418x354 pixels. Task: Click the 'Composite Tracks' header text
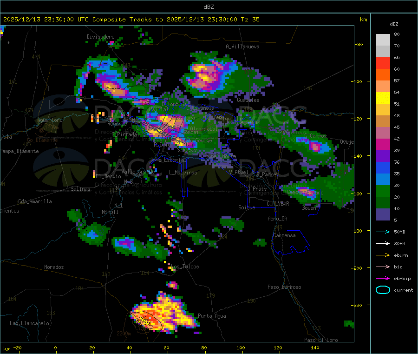(122, 20)
